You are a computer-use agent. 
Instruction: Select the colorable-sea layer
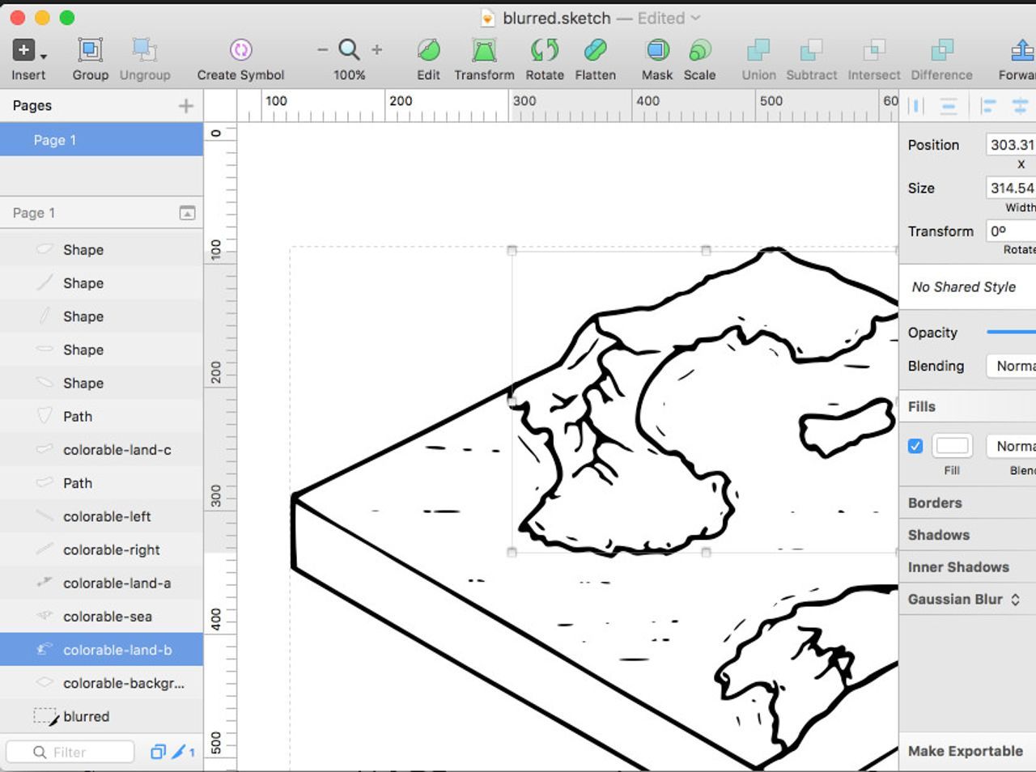[108, 617]
